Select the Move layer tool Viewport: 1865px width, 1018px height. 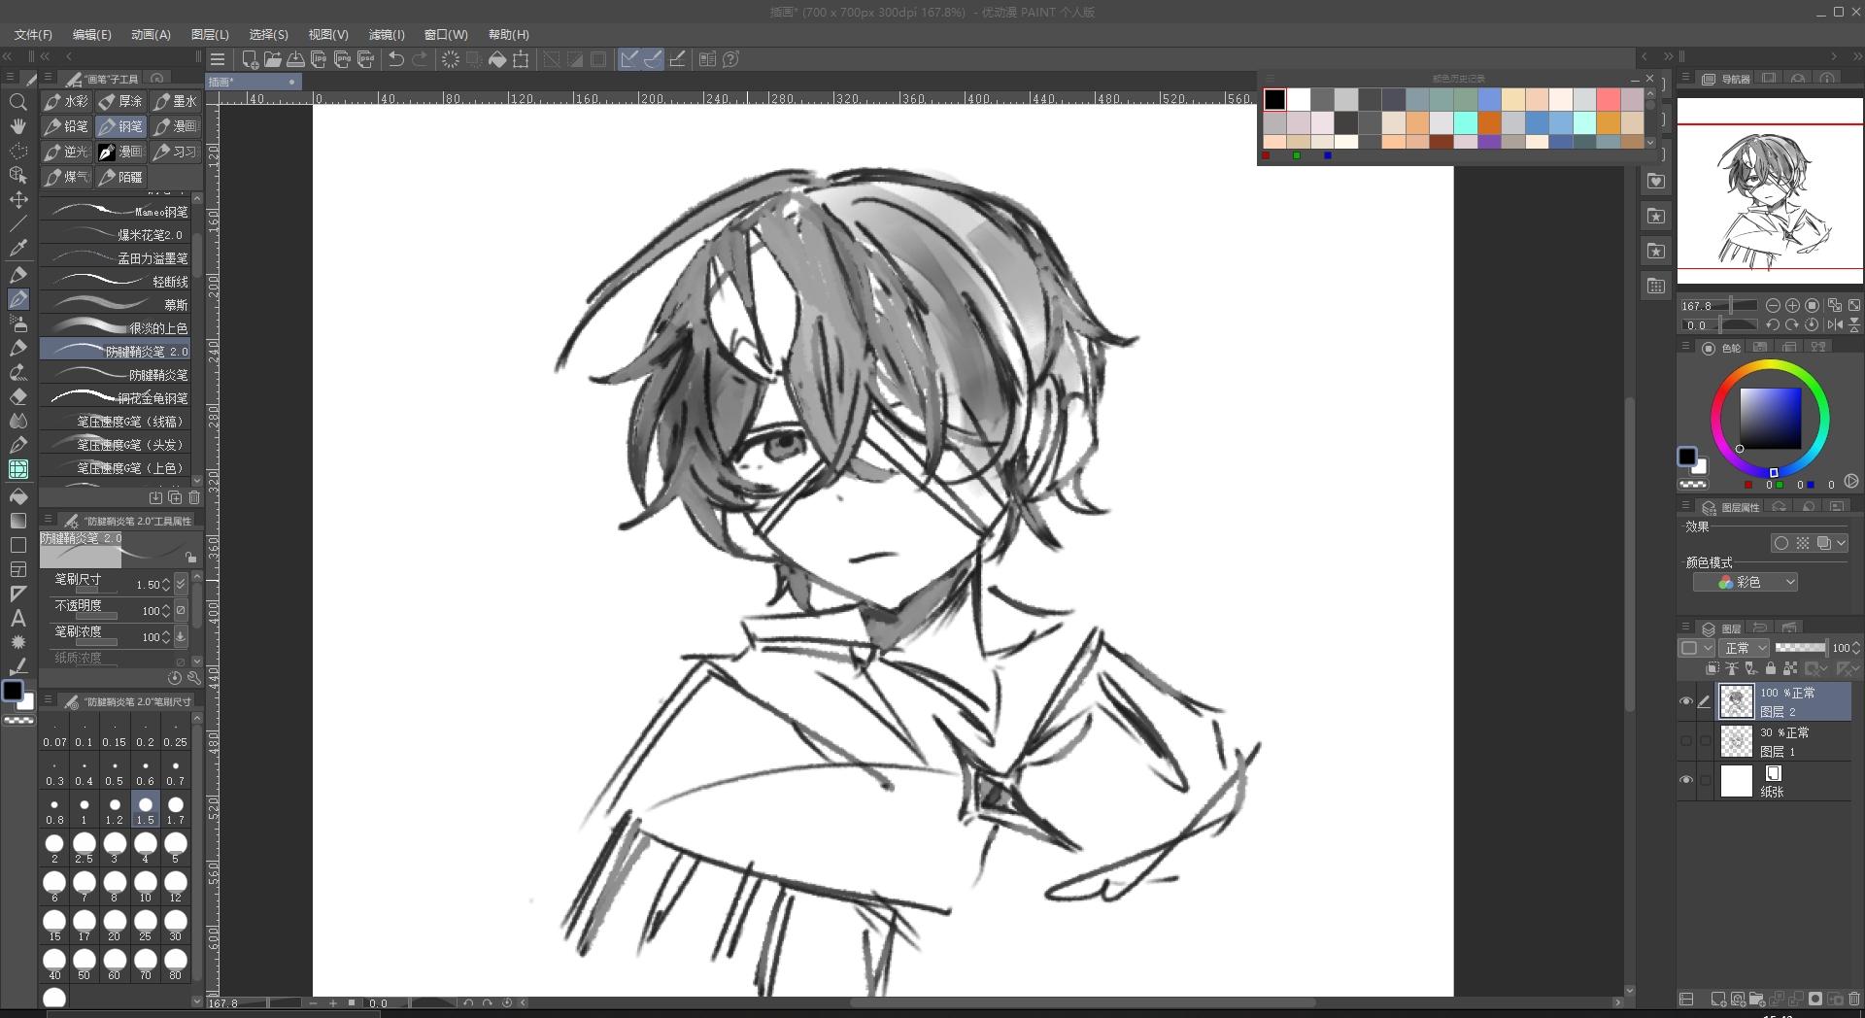pyautogui.click(x=18, y=199)
